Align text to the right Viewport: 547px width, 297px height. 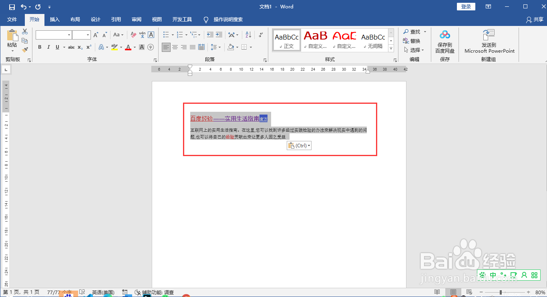(x=184, y=47)
